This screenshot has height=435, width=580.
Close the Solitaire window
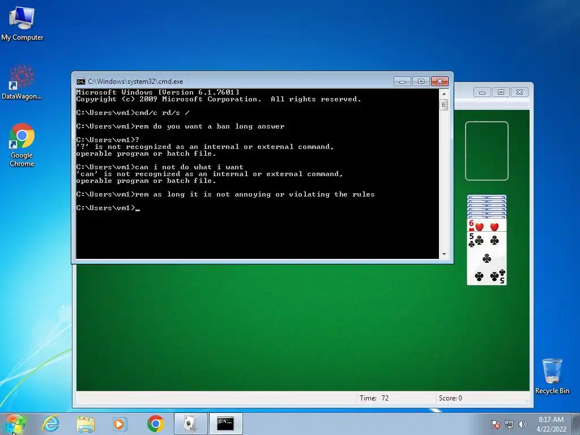520,92
